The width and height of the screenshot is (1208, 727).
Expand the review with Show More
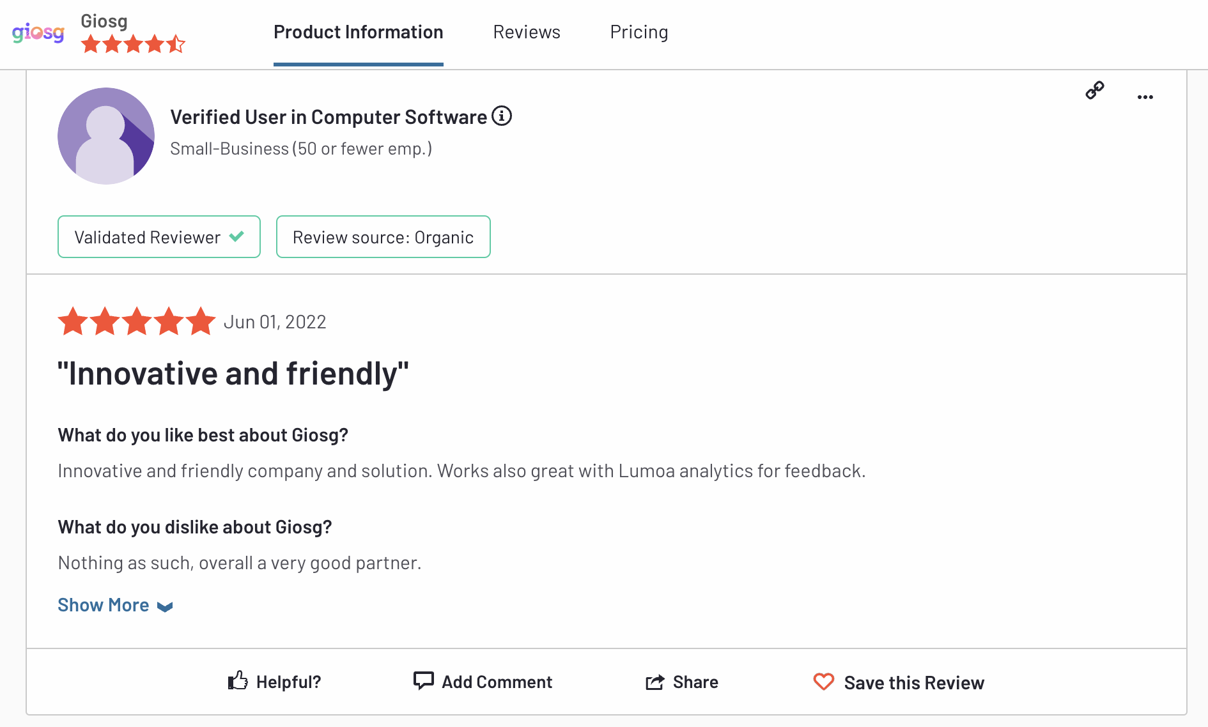[104, 605]
